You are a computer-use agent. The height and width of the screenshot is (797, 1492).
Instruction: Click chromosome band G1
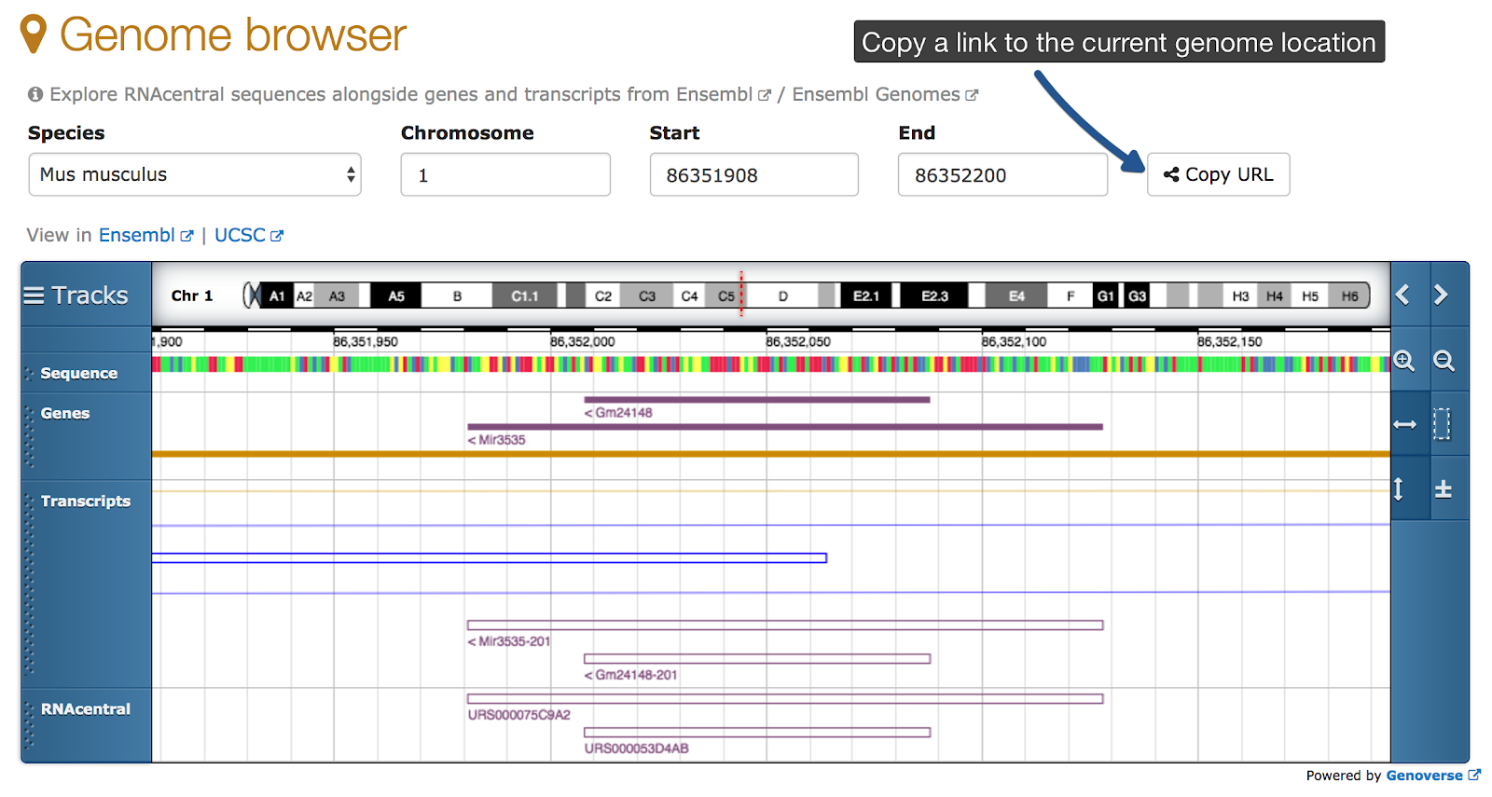(x=1106, y=296)
